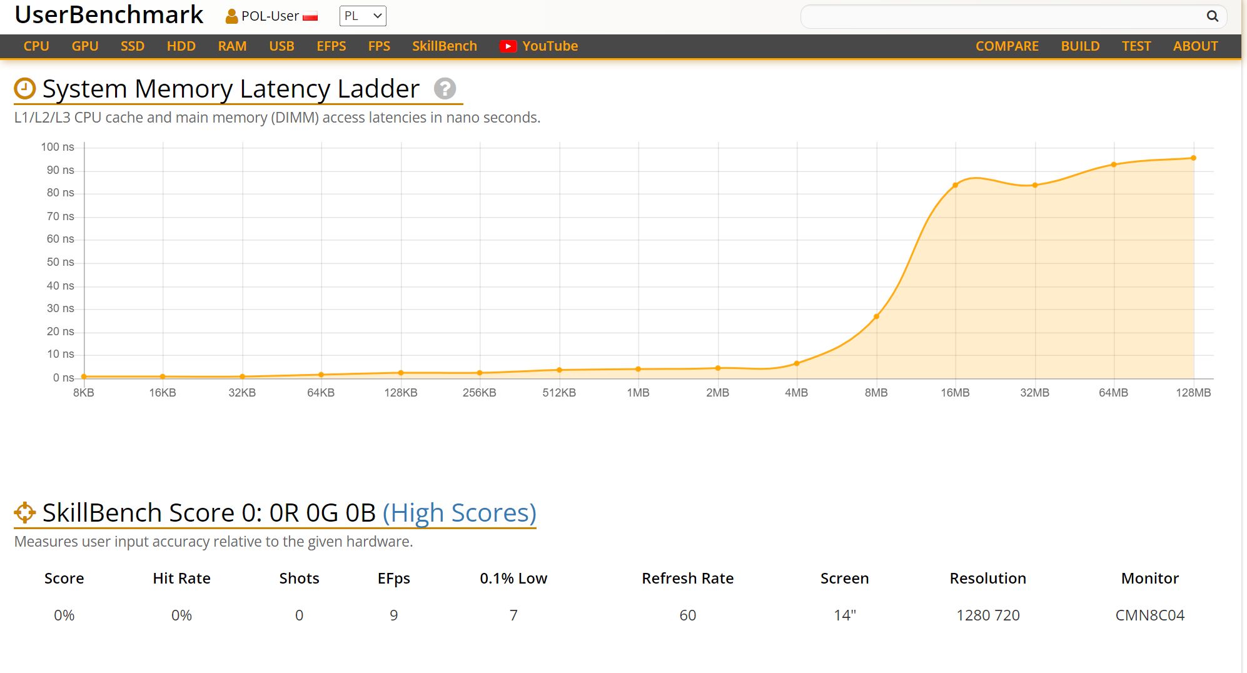Viewport: 1247px width, 673px height.
Task: Click the red YouTube play icon
Action: [508, 46]
